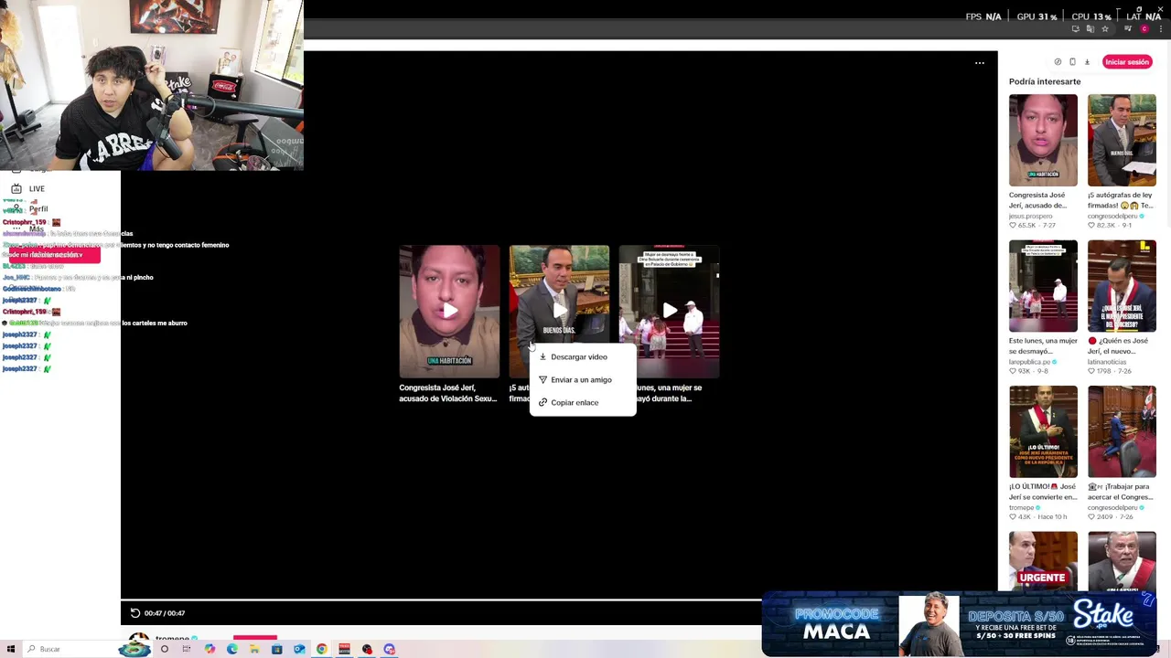The width and height of the screenshot is (1171, 658).
Task: Click the phone icon beside Iniciar sesión
Action: [1072, 62]
